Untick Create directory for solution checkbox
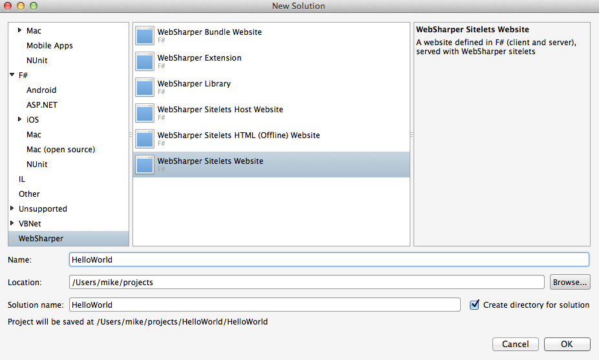This screenshot has height=360, width=599. pos(474,305)
